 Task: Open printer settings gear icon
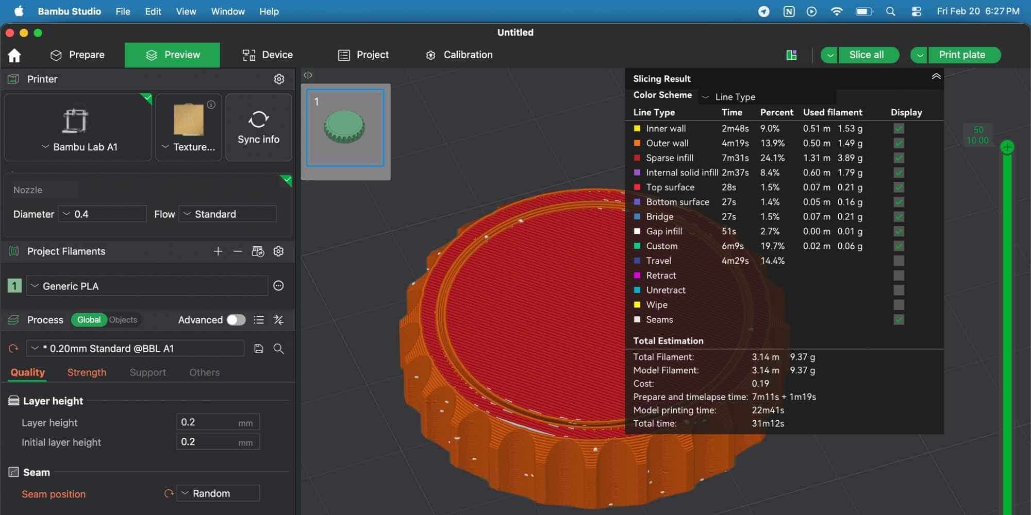(x=279, y=79)
